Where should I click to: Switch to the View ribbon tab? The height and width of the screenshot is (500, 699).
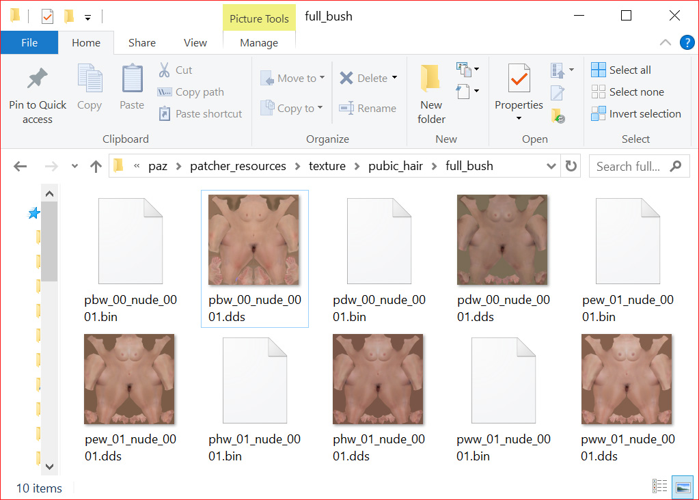click(x=195, y=42)
